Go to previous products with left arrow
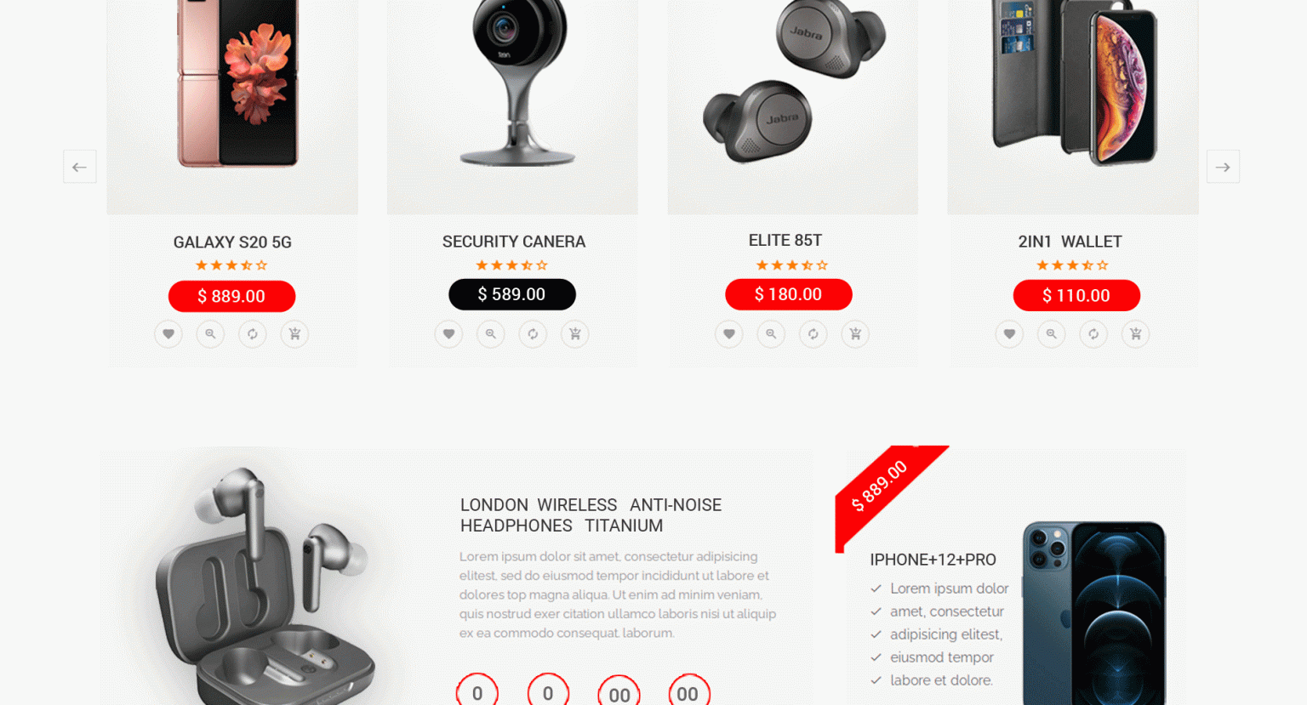 [80, 167]
